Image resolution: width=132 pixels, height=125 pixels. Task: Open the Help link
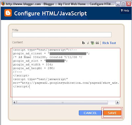(125, 11)
